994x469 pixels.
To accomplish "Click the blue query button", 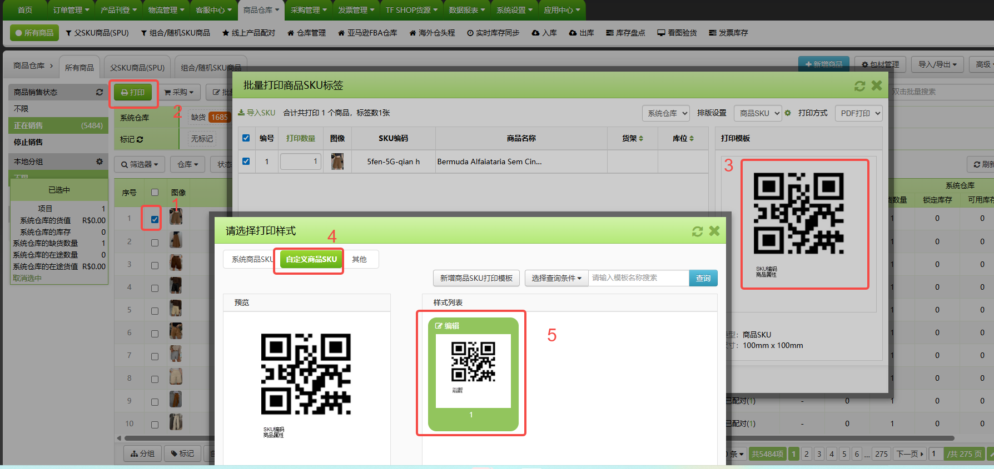I will (703, 278).
